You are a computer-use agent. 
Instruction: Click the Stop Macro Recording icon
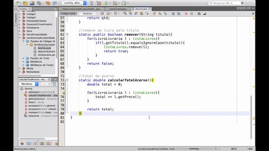(x=192, y=13)
